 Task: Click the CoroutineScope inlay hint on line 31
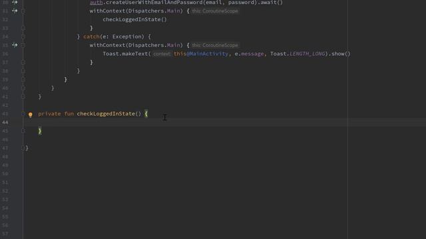point(215,11)
